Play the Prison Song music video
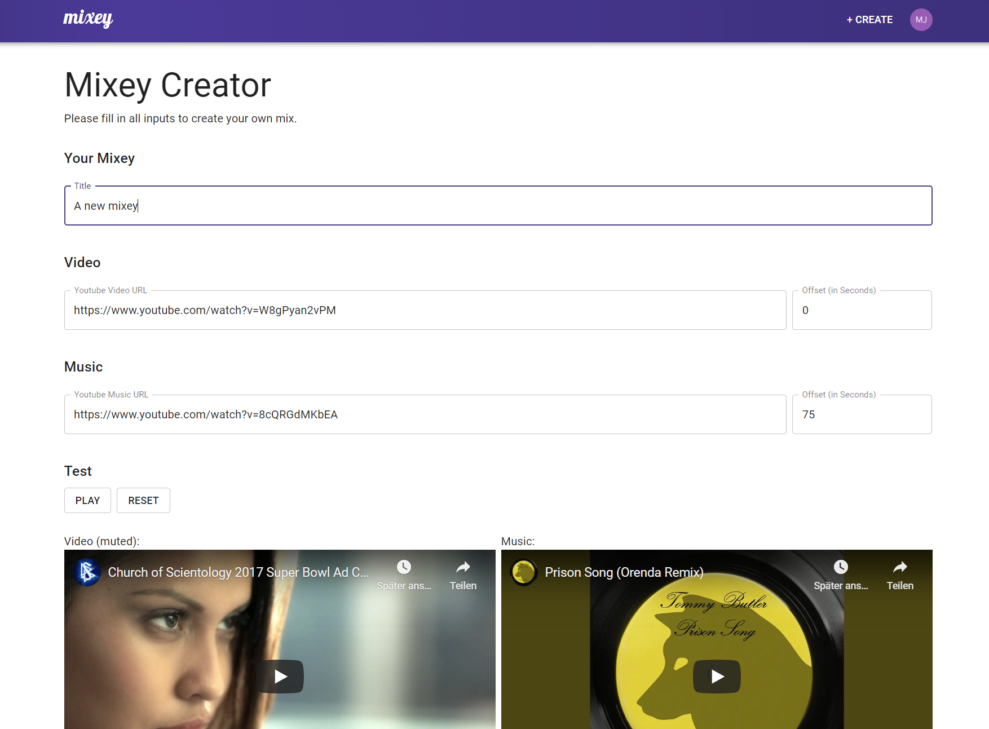 point(717,676)
